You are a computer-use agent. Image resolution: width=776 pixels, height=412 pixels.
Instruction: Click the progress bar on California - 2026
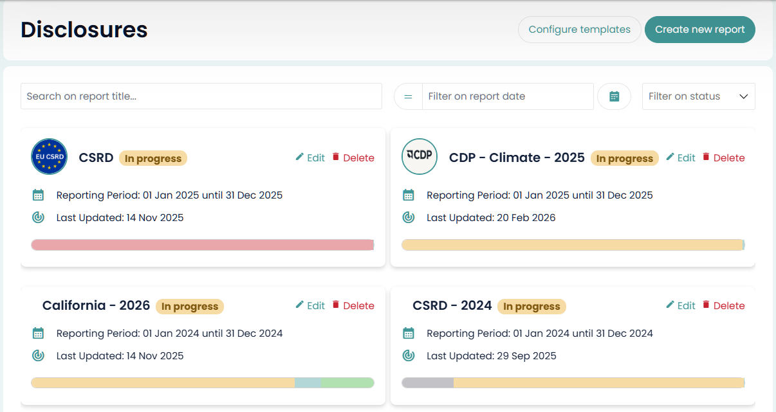[x=203, y=382]
